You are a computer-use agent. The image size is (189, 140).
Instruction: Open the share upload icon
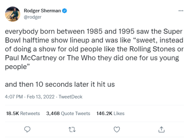(x=161, y=129)
